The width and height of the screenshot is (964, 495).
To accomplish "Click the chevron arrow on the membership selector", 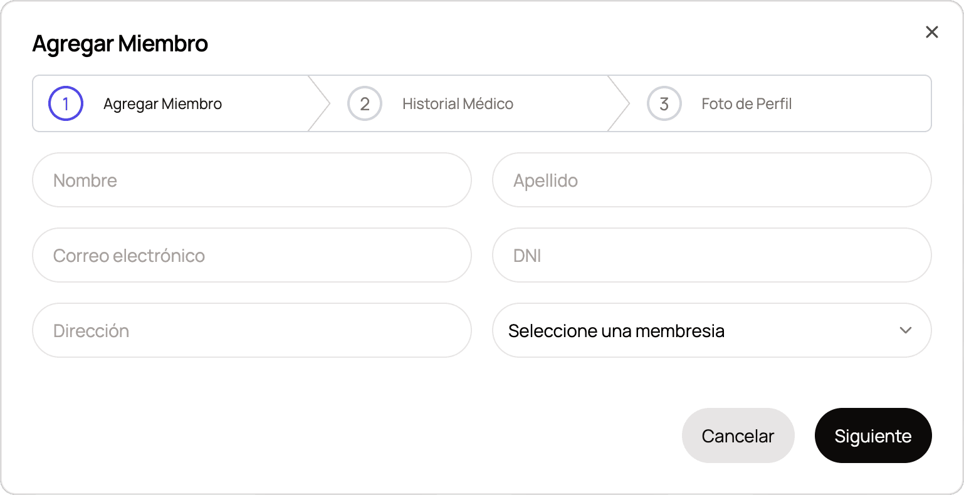I will tap(904, 330).
